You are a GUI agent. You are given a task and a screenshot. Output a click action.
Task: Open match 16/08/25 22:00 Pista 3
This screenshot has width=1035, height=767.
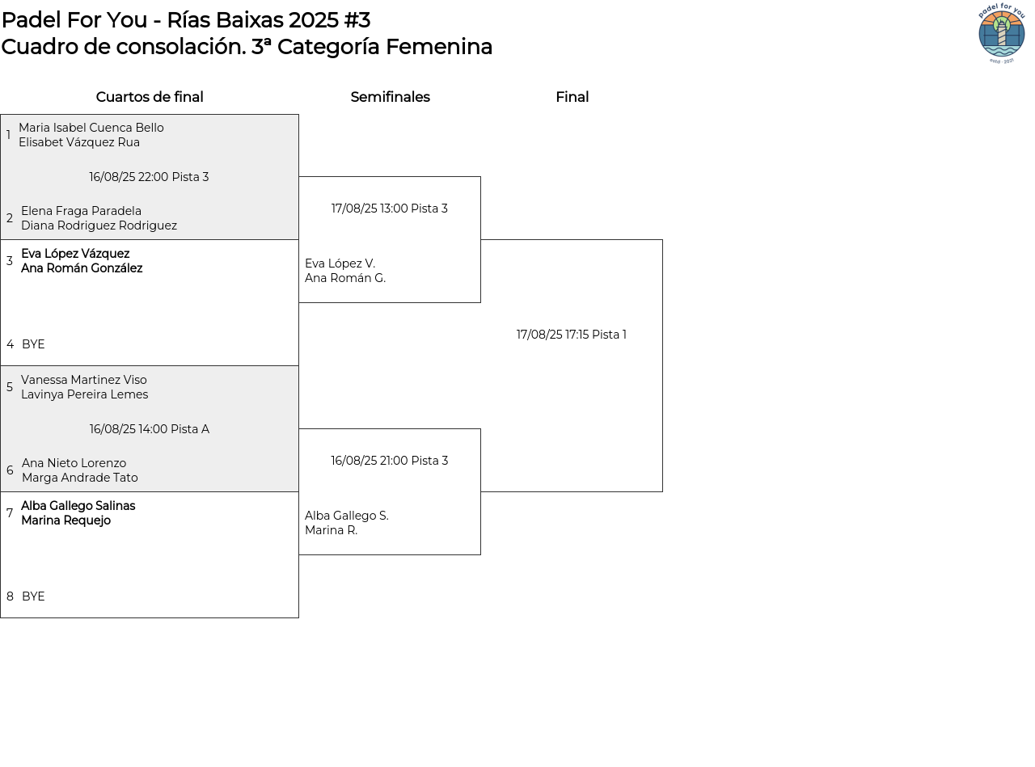click(x=149, y=177)
